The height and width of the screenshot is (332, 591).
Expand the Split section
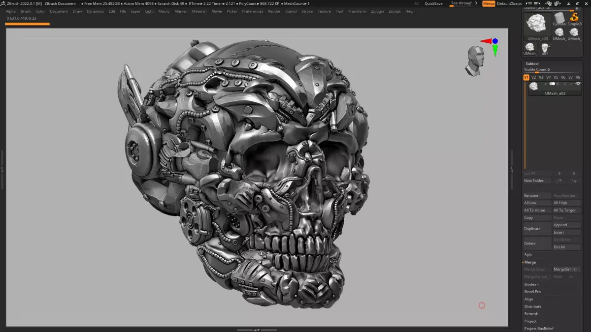pos(528,255)
